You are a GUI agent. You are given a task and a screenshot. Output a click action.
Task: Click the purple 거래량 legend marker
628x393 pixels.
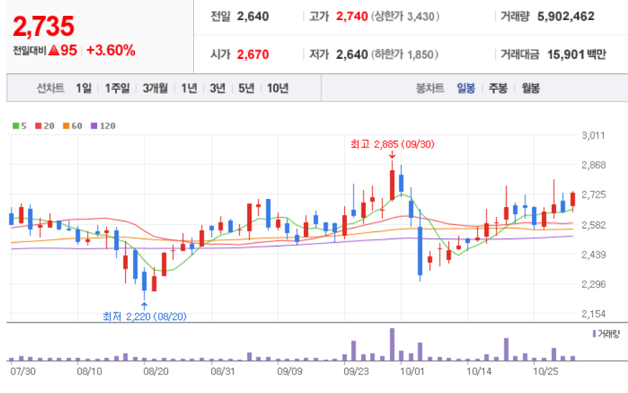tap(594, 333)
